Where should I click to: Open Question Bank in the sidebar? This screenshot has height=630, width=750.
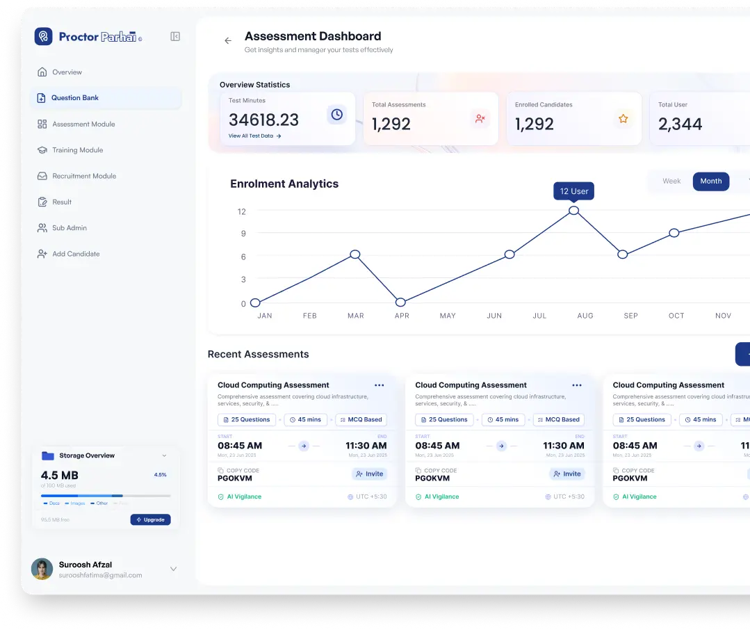point(106,98)
